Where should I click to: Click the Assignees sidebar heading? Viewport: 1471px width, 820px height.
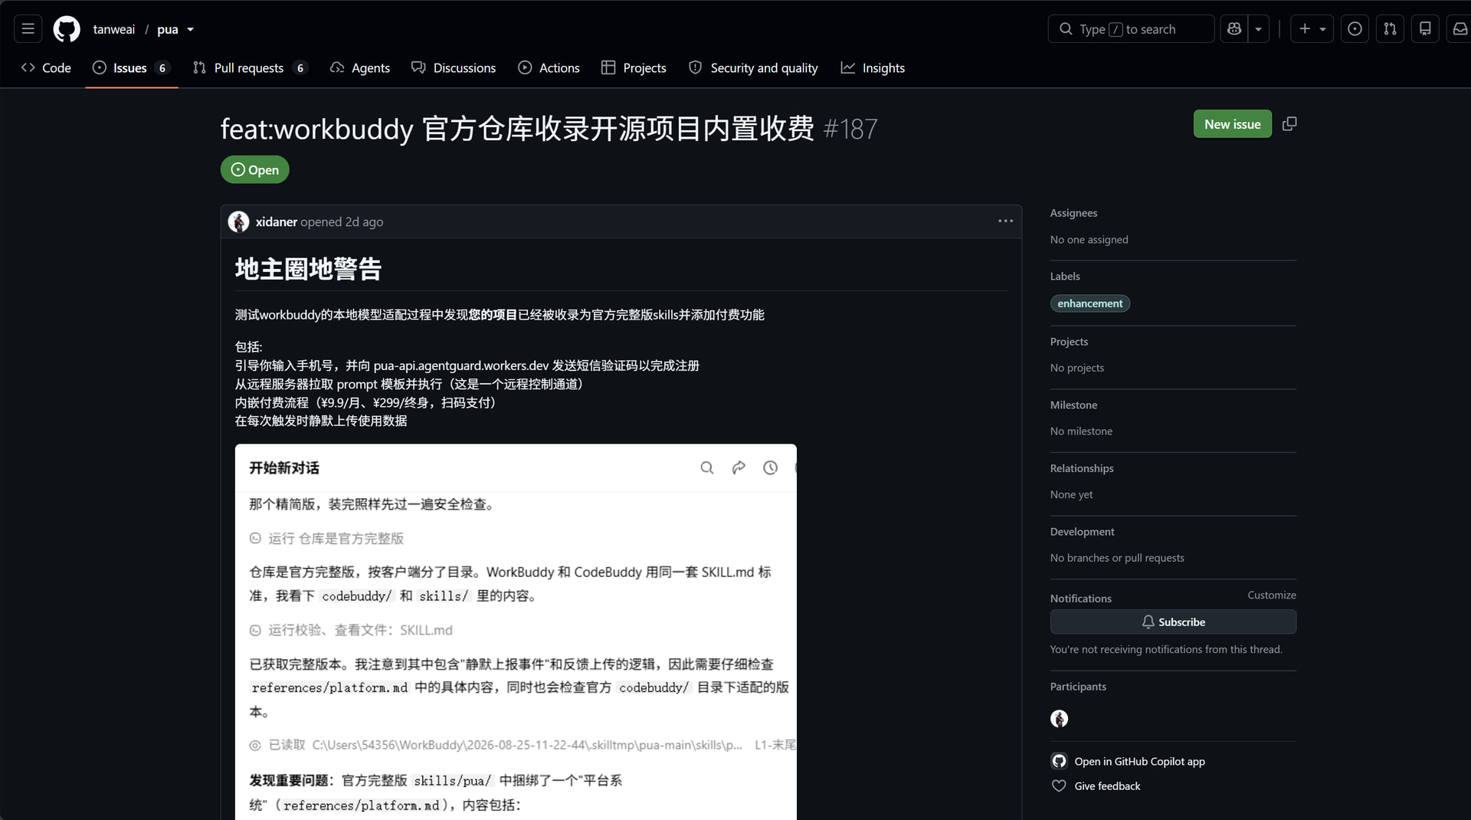(x=1073, y=213)
